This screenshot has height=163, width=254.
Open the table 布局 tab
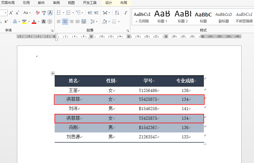(x=123, y=3)
